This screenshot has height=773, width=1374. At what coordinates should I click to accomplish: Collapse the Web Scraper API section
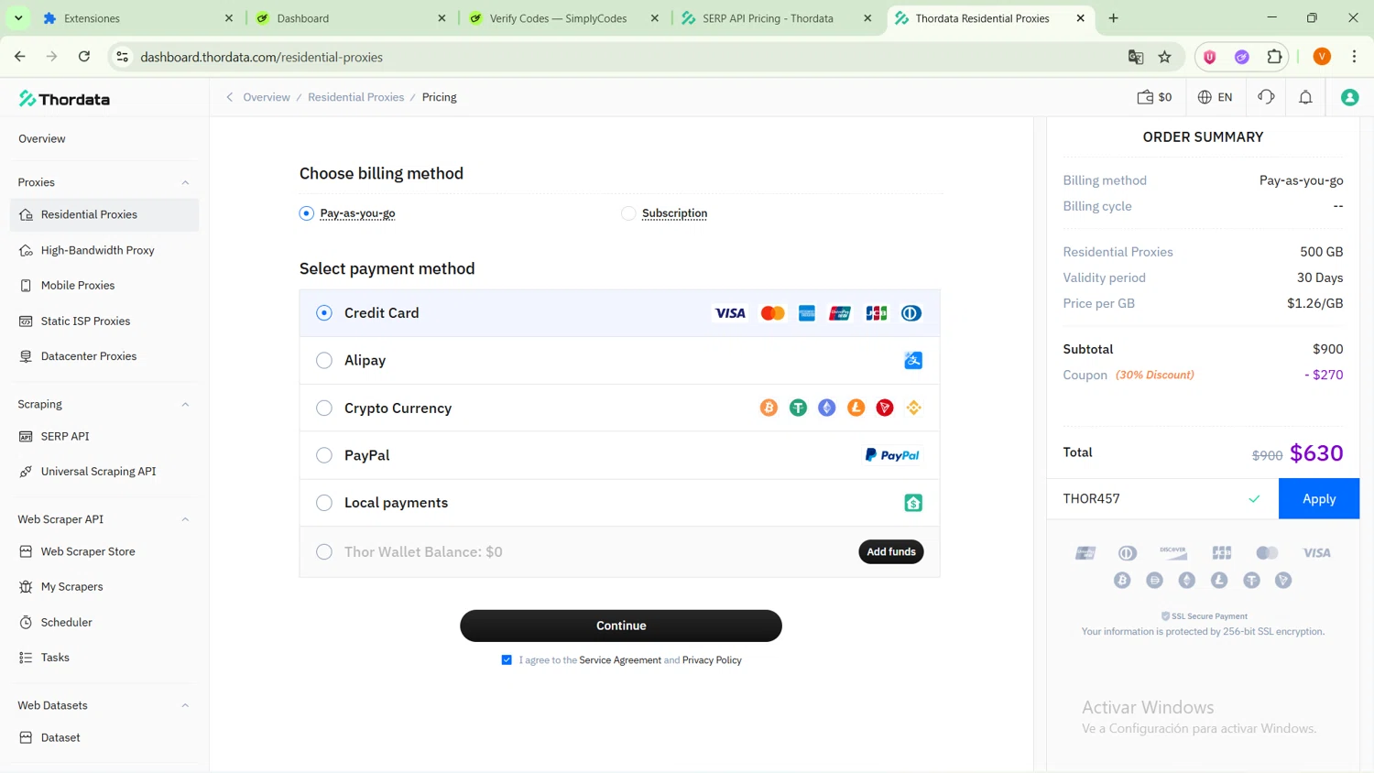(185, 519)
